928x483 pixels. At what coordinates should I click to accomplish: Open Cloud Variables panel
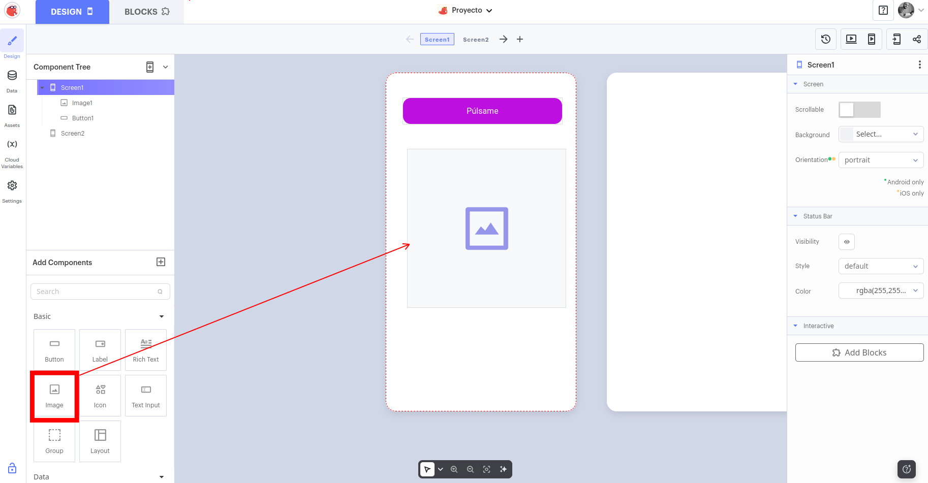pos(12,151)
